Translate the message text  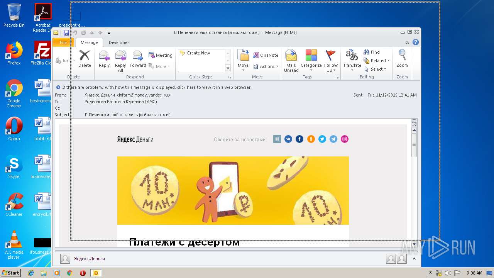[x=352, y=61]
